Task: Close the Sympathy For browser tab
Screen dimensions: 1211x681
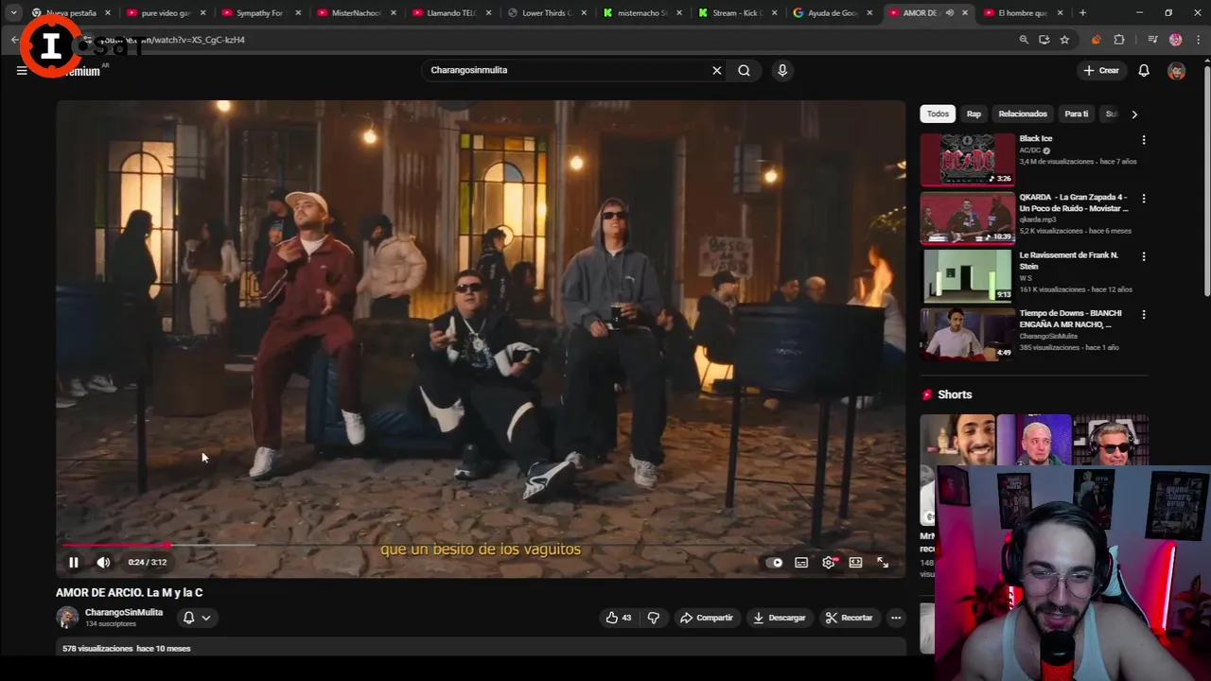Action: tap(298, 13)
